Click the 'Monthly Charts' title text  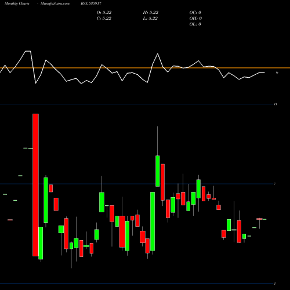pos(17,3)
